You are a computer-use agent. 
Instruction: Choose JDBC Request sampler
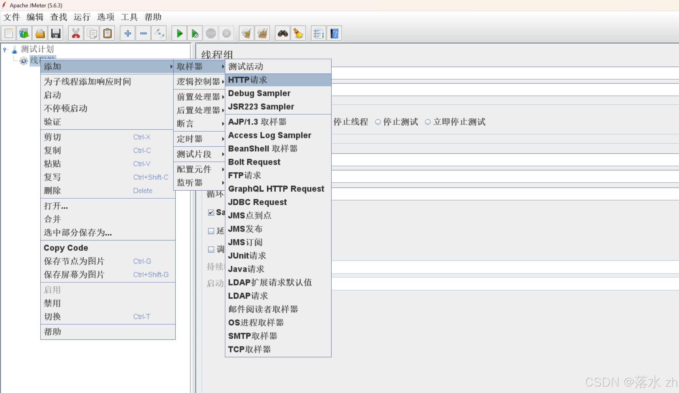[x=278, y=202]
